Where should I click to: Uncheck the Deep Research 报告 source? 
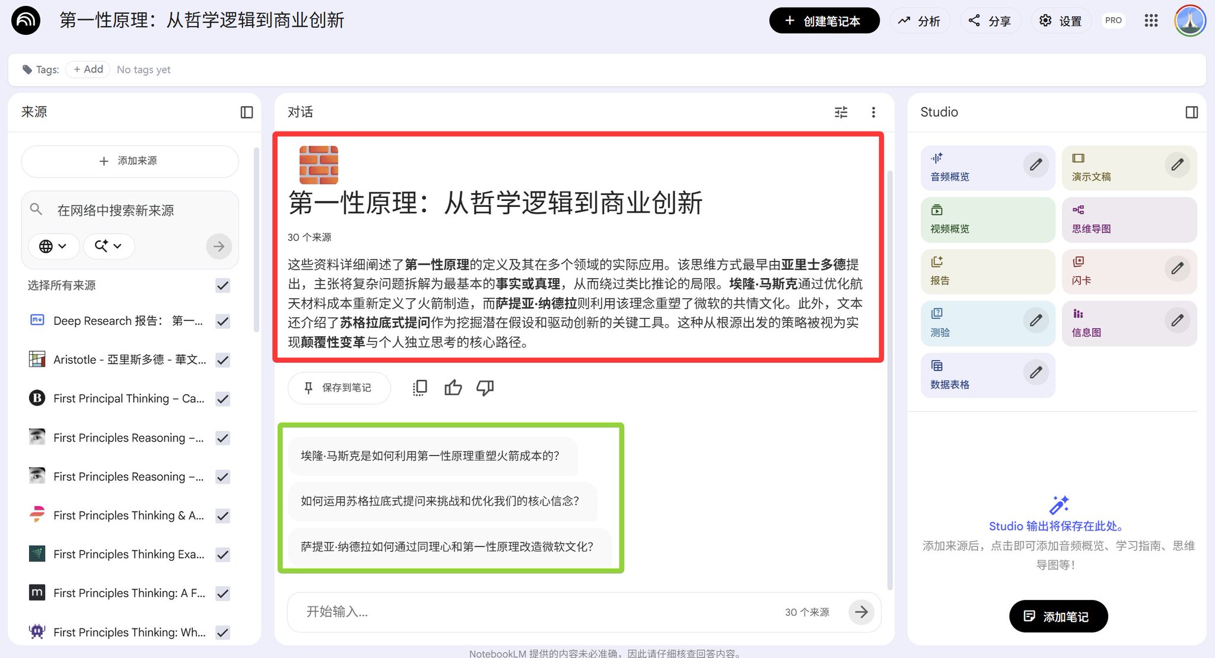pyautogui.click(x=222, y=321)
